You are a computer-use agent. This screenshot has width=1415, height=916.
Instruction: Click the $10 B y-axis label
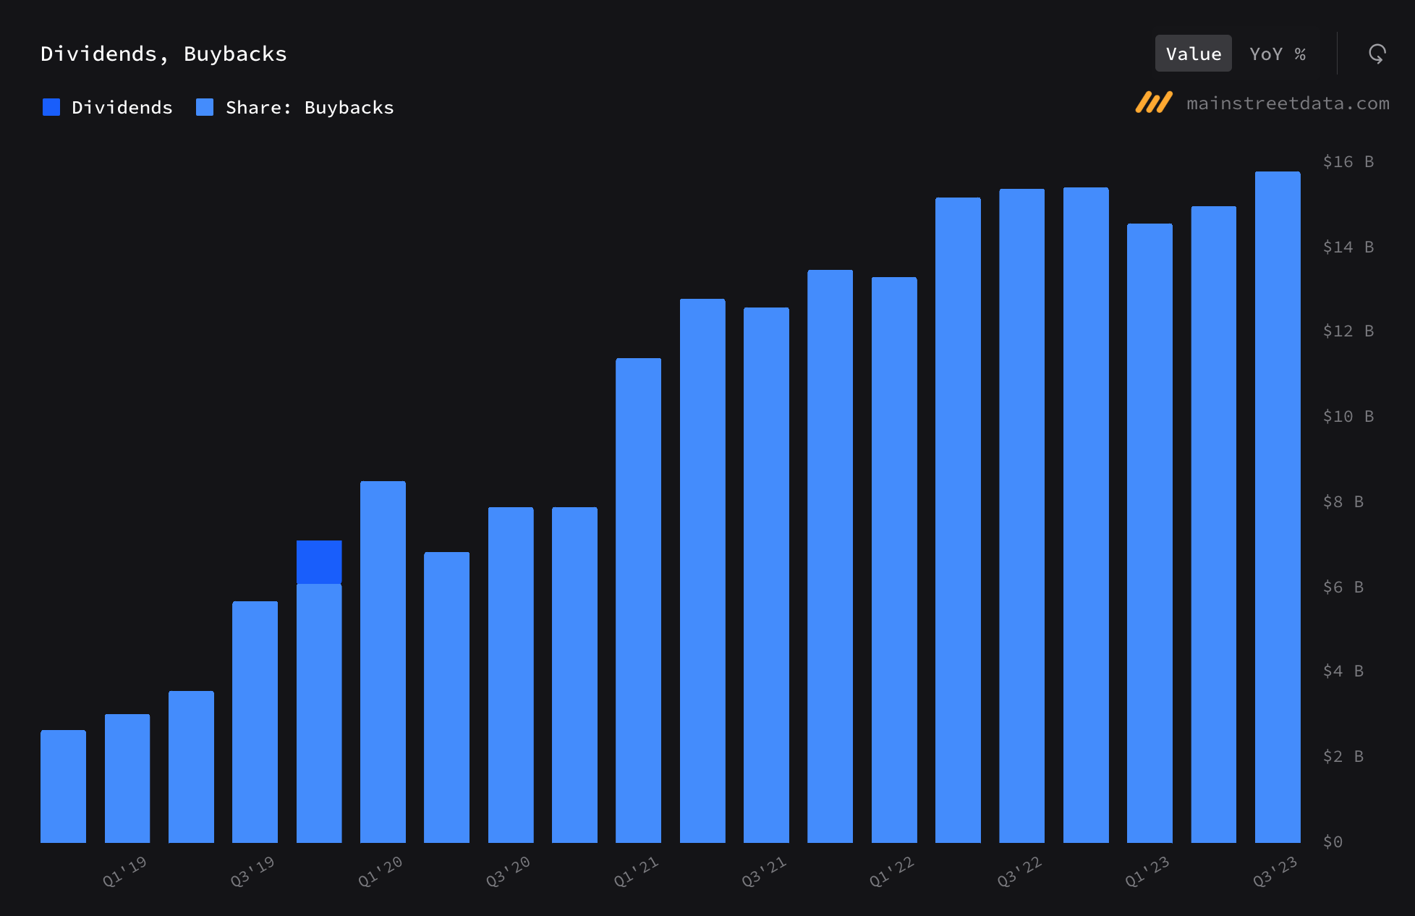1348,416
